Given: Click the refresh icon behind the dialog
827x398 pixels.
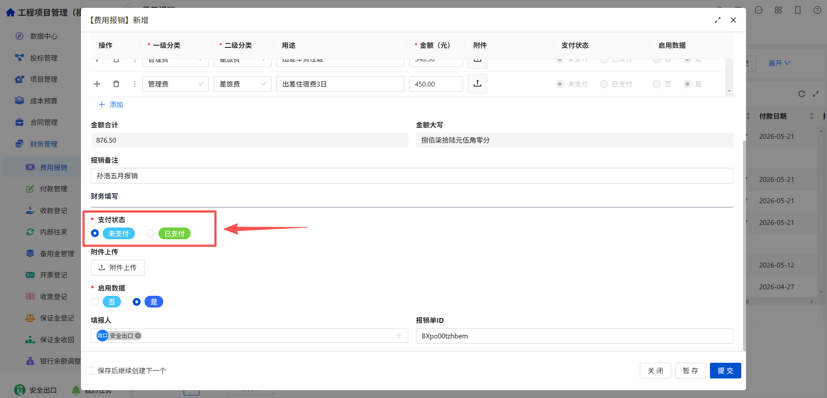Looking at the screenshot, I should 802,94.
